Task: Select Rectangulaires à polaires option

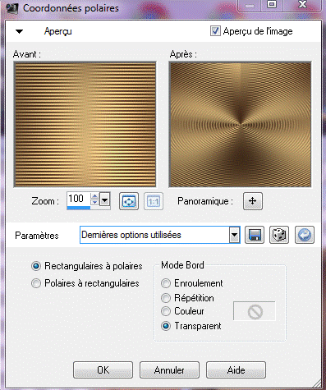Action: (36, 266)
